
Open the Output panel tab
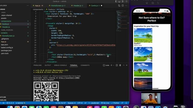[48, 65]
